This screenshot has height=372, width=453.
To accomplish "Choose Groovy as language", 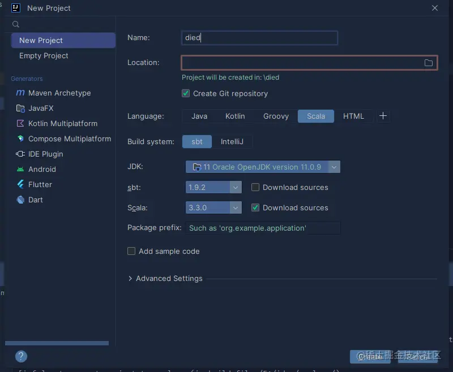I will [276, 116].
